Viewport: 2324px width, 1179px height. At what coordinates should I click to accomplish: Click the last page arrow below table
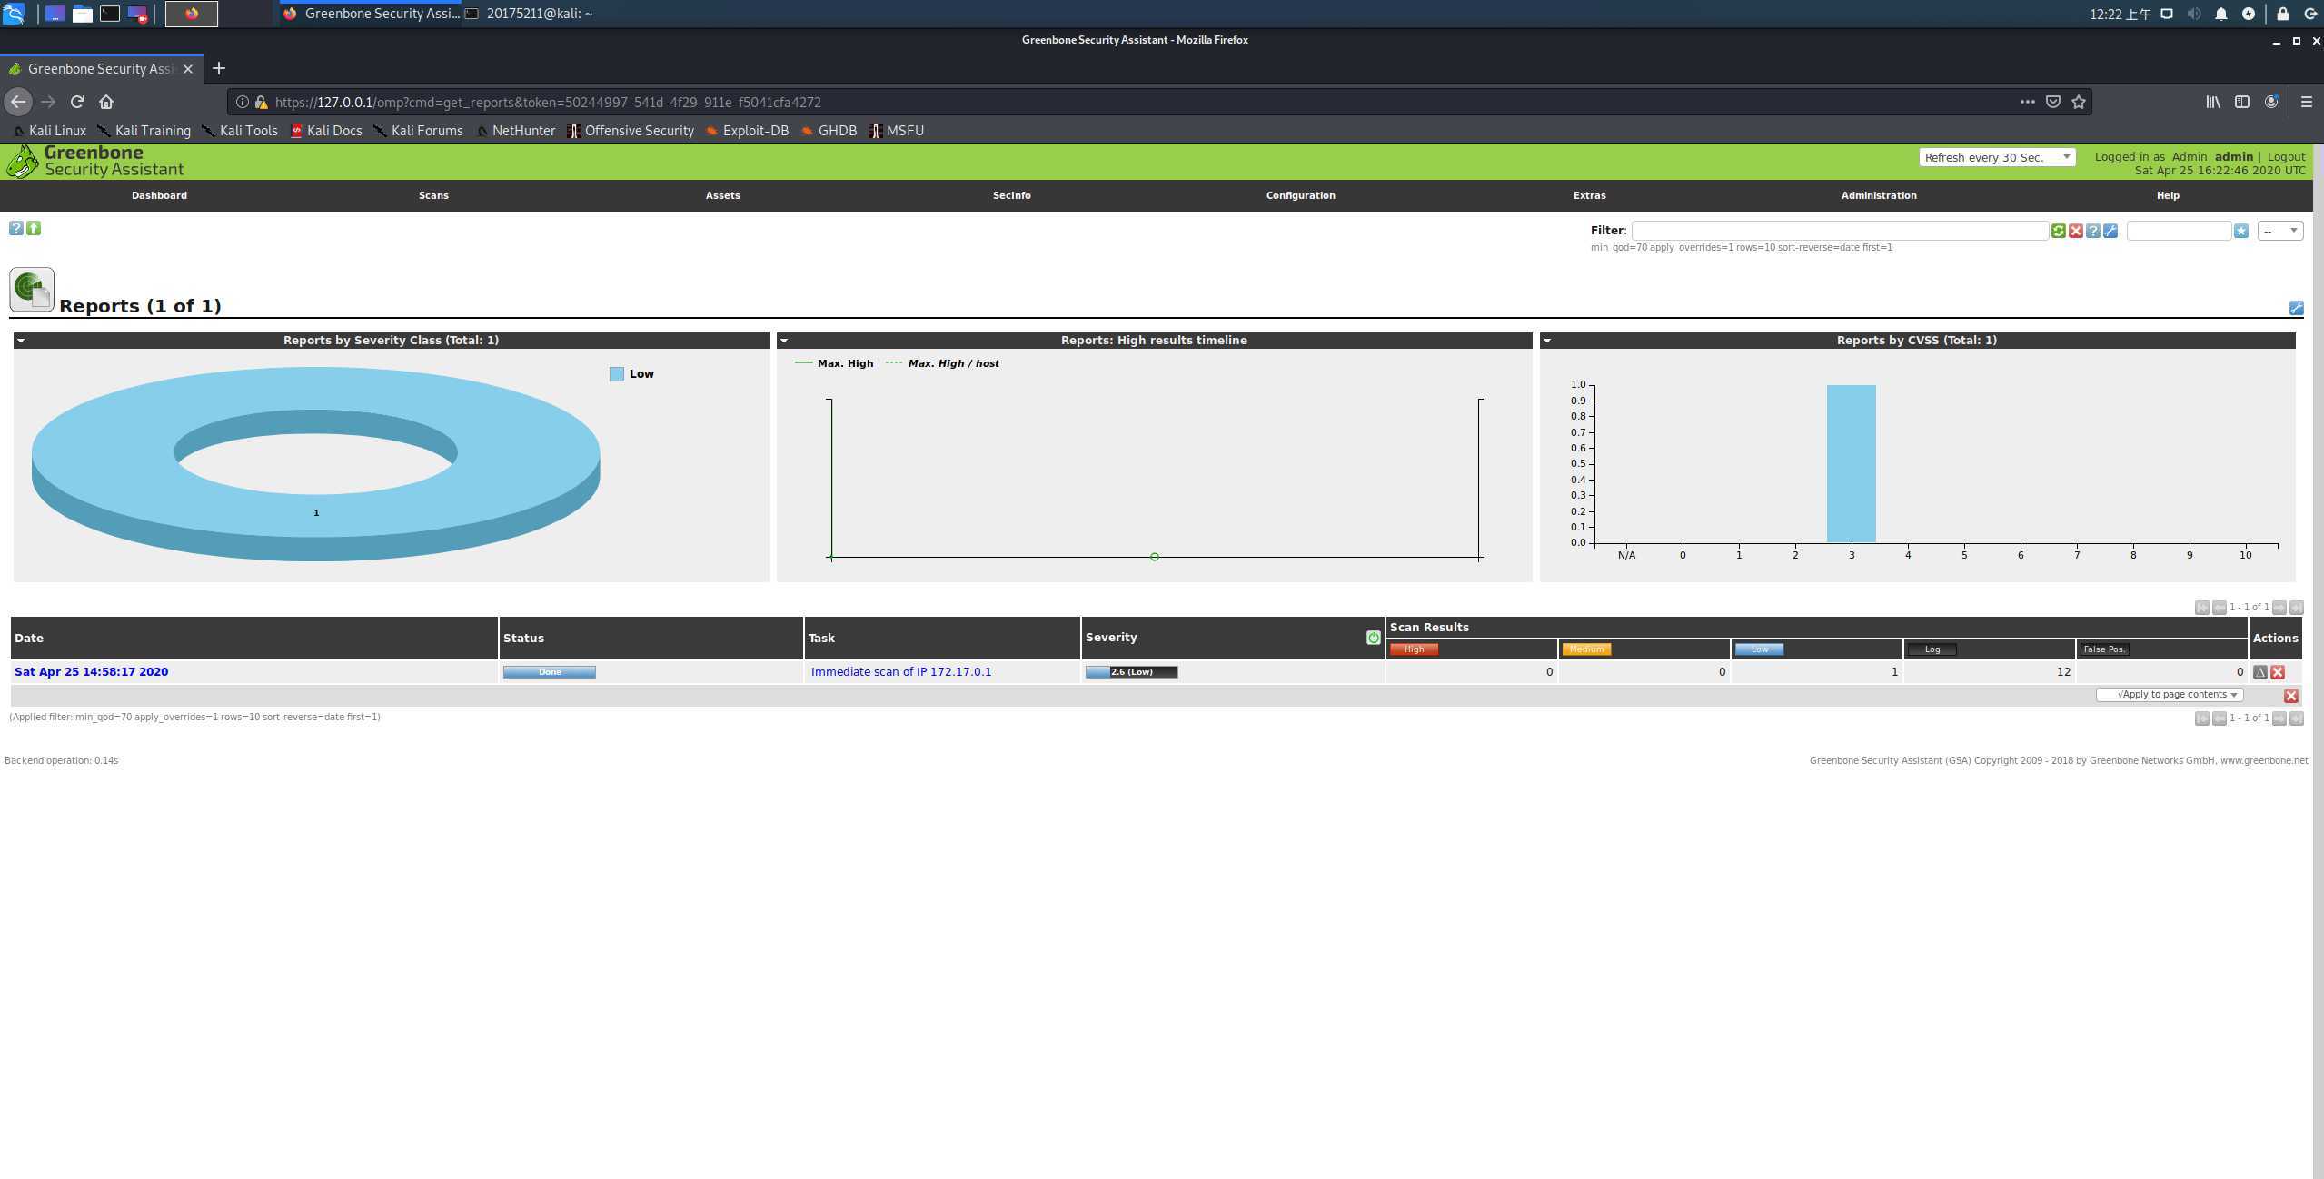click(x=2296, y=718)
